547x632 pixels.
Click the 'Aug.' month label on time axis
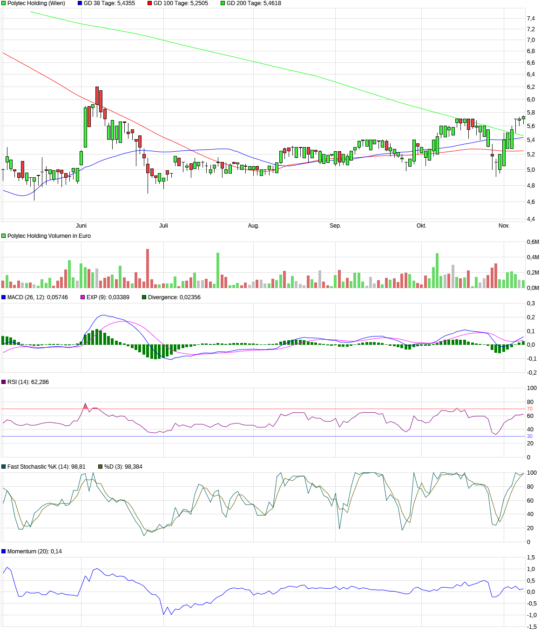pos(253,226)
